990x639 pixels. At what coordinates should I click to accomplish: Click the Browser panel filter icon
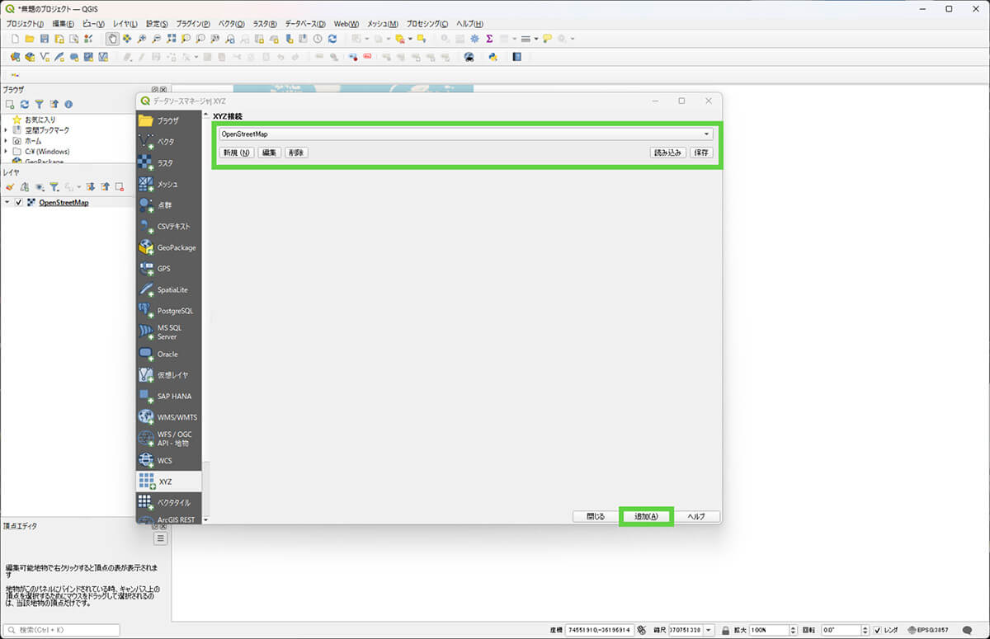pos(39,105)
